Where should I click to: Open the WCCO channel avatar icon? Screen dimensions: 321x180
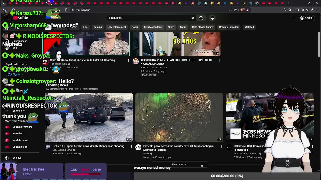pyautogui.click(x=229, y=147)
